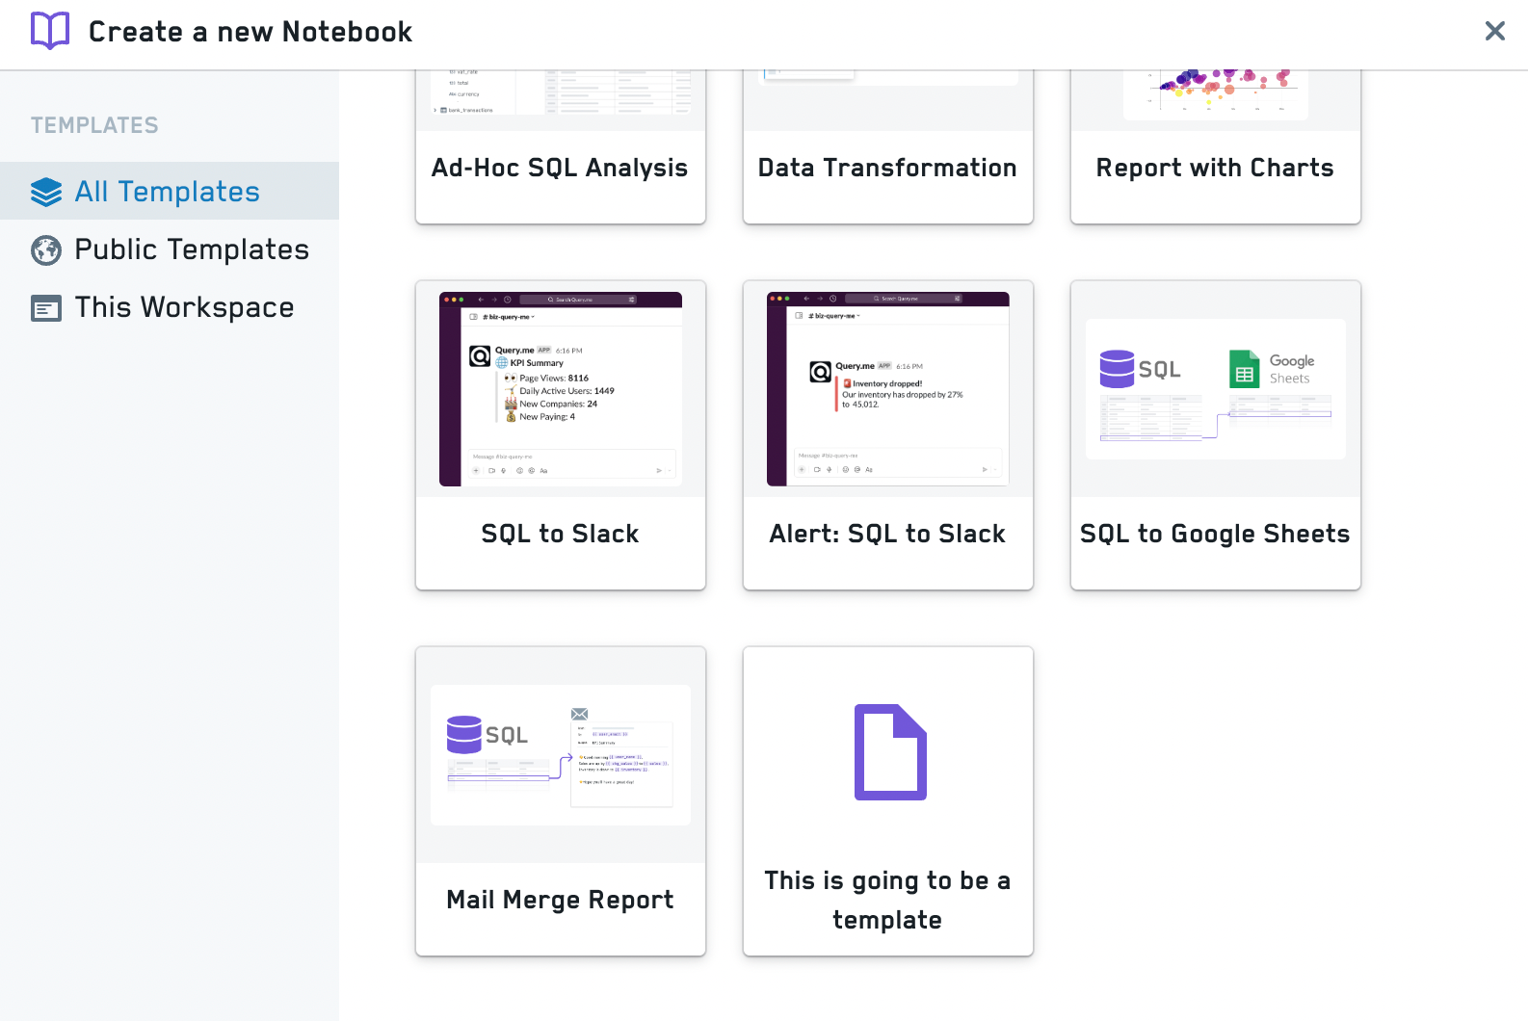The image size is (1528, 1021).
Task: Open the SQL to Slack preview thumbnail
Action: (561, 389)
